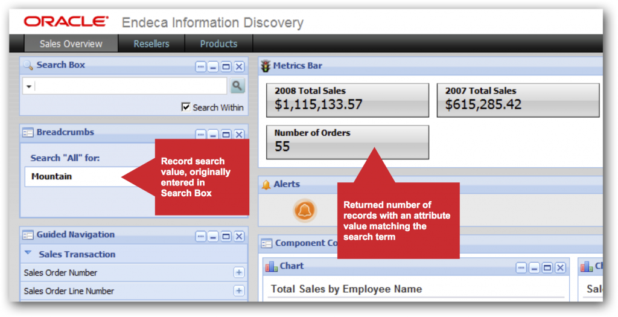Close the Search Box panel
Screen dimensions: 618x317
pos(239,66)
